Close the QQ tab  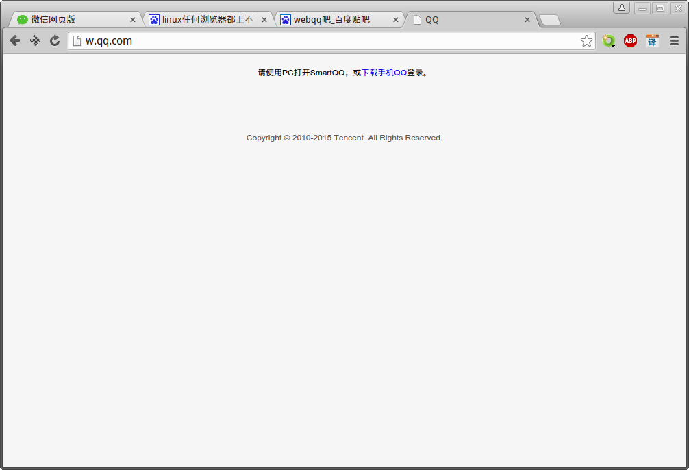(x=527, y=20)
